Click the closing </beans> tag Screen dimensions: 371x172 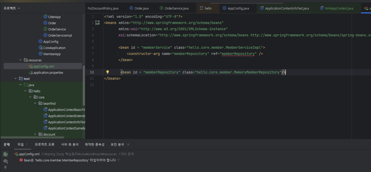112,78
